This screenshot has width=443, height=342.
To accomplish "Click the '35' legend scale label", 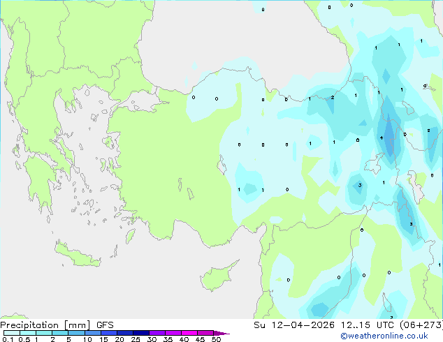I will click(168, 339).
